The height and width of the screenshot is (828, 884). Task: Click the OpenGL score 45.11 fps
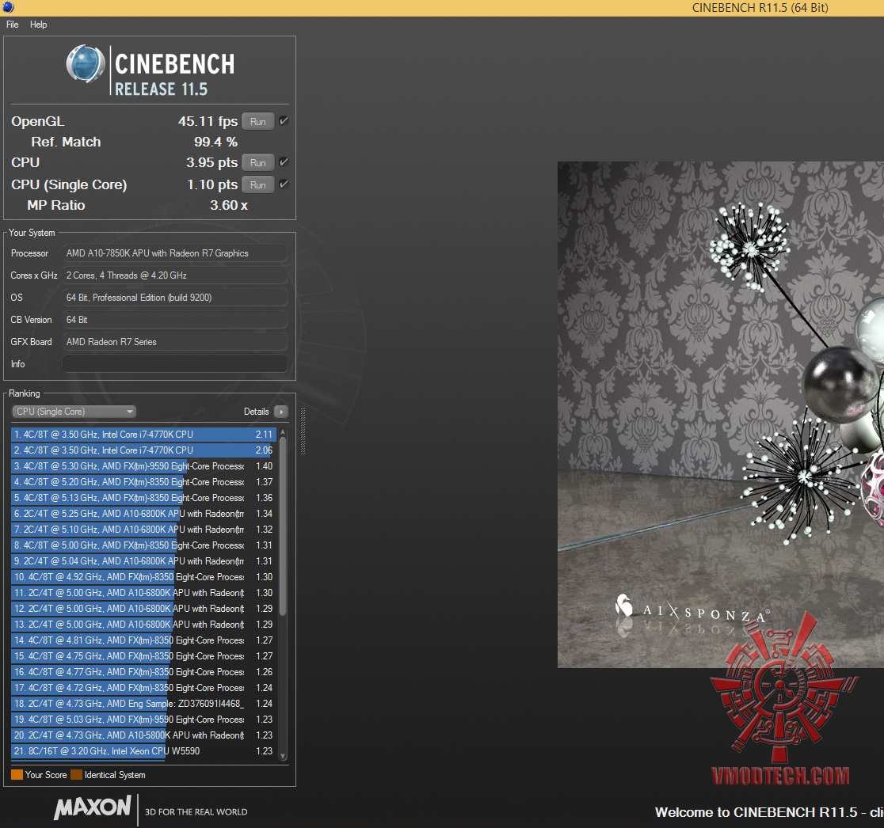point(208,121)
